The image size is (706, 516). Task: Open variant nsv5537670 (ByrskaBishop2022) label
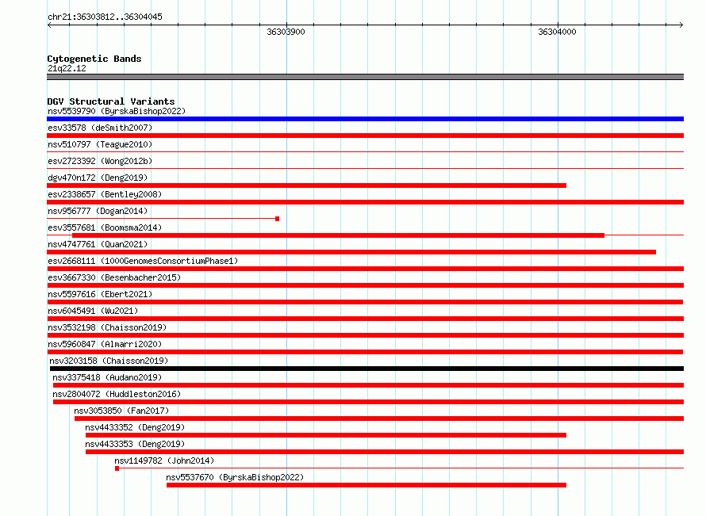click(x=235, y=477)
